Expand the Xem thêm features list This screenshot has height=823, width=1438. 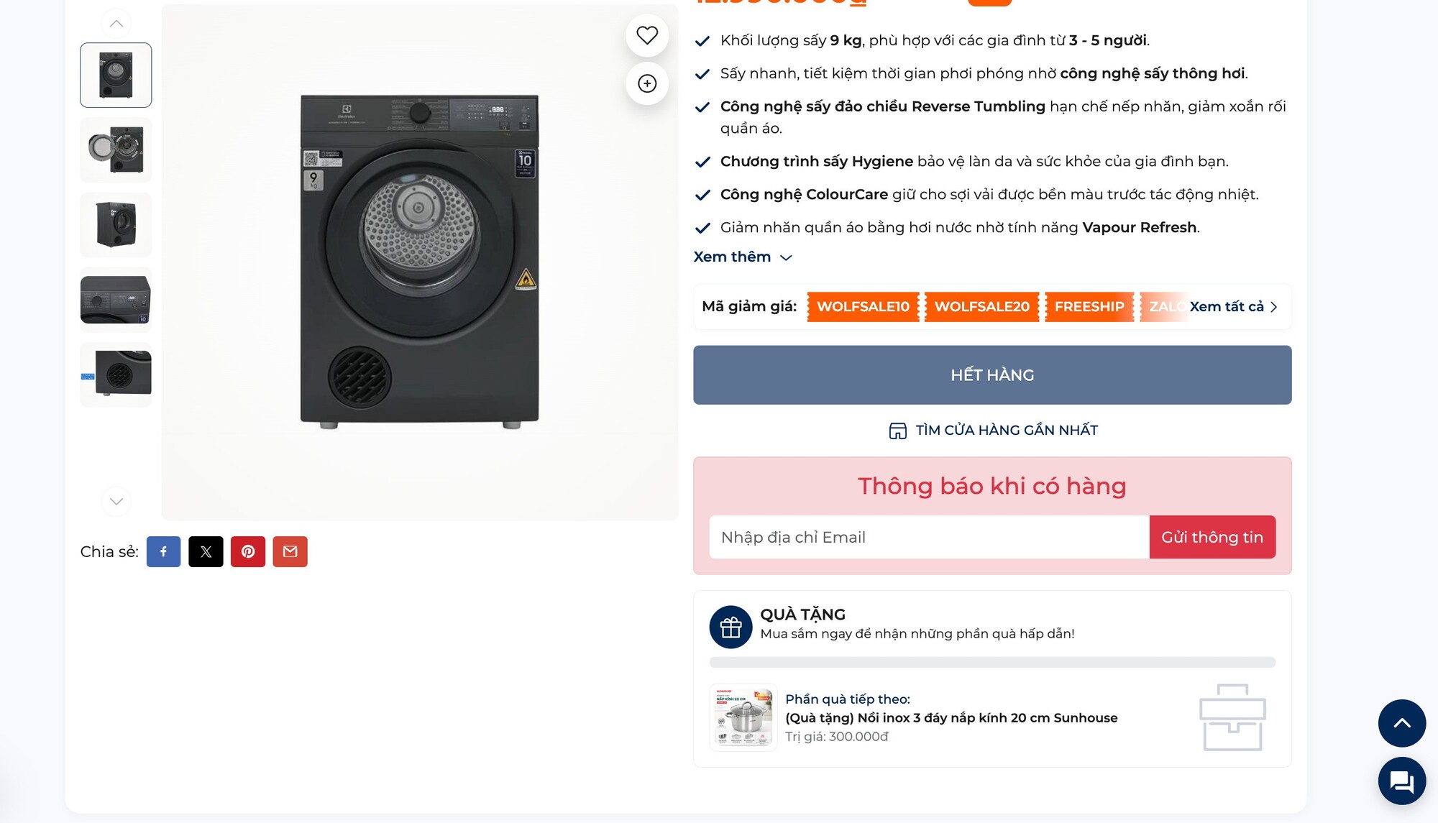[x=743, y=257]
